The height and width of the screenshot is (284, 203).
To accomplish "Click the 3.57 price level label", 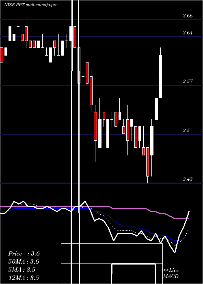I will point(188,81).
